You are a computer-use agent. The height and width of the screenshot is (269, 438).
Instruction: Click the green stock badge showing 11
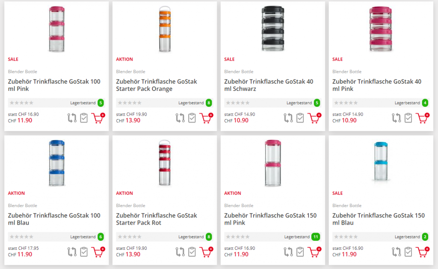[316, 237]
